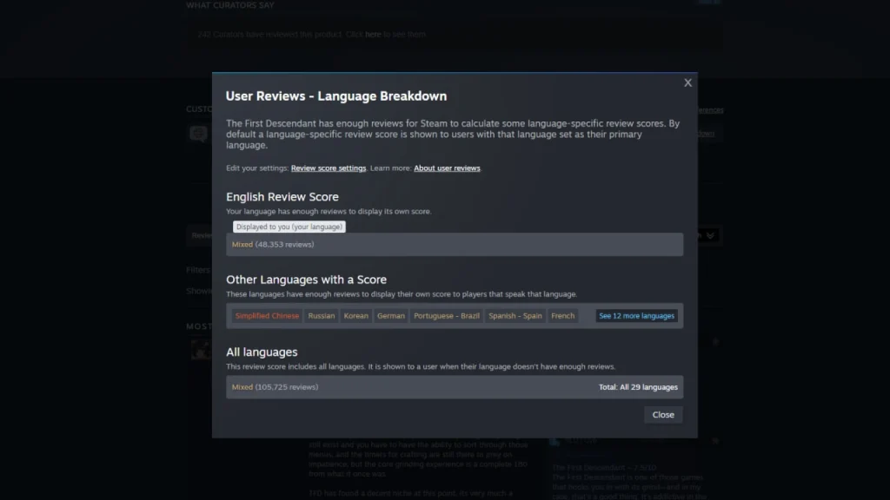Click Total: All 29 languages text
The height and width of the screenshot is (500, 890).
(x=638, y=387)
